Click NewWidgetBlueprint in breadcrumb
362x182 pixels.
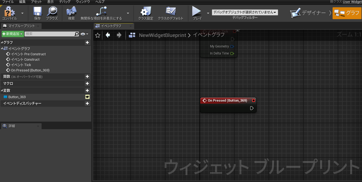point(163,35)
